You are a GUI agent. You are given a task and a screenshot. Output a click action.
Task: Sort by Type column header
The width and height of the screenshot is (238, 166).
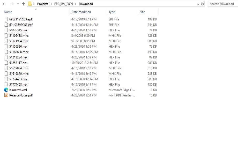click(112, 12)
